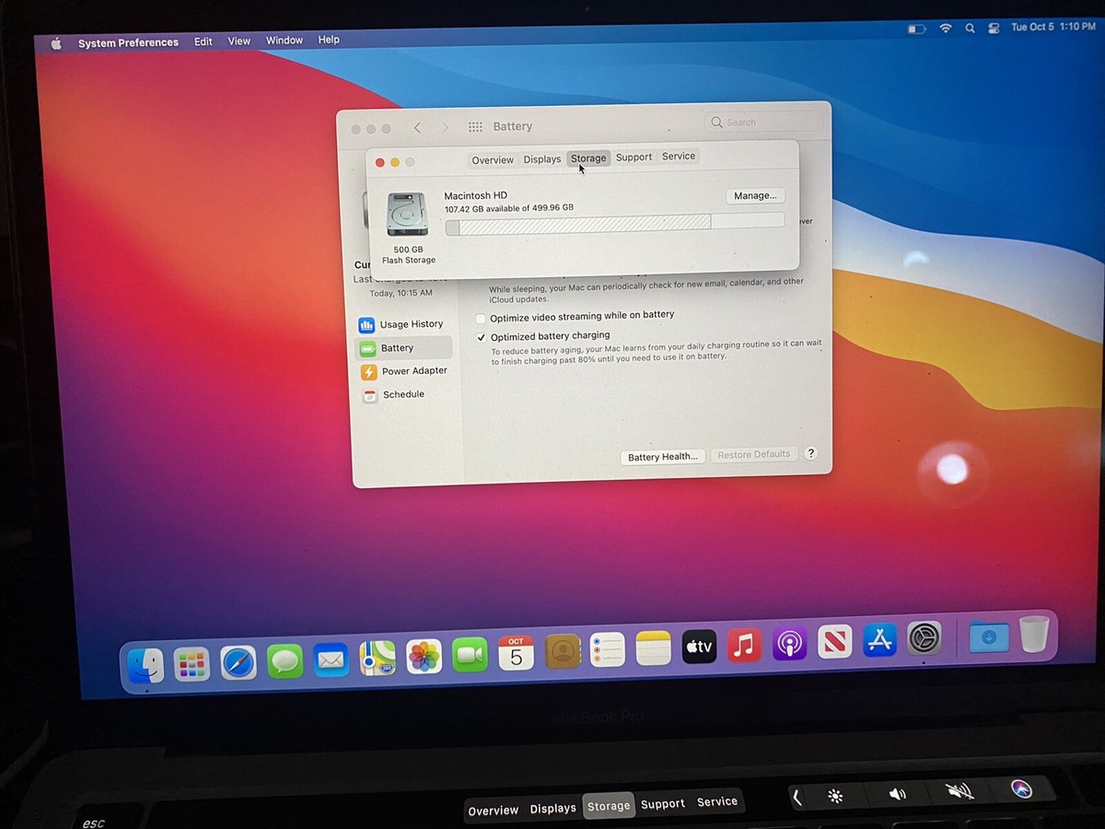Screen dimensions: 1105x829
Task: Click the help question mark button
Action: click(811, 453)
